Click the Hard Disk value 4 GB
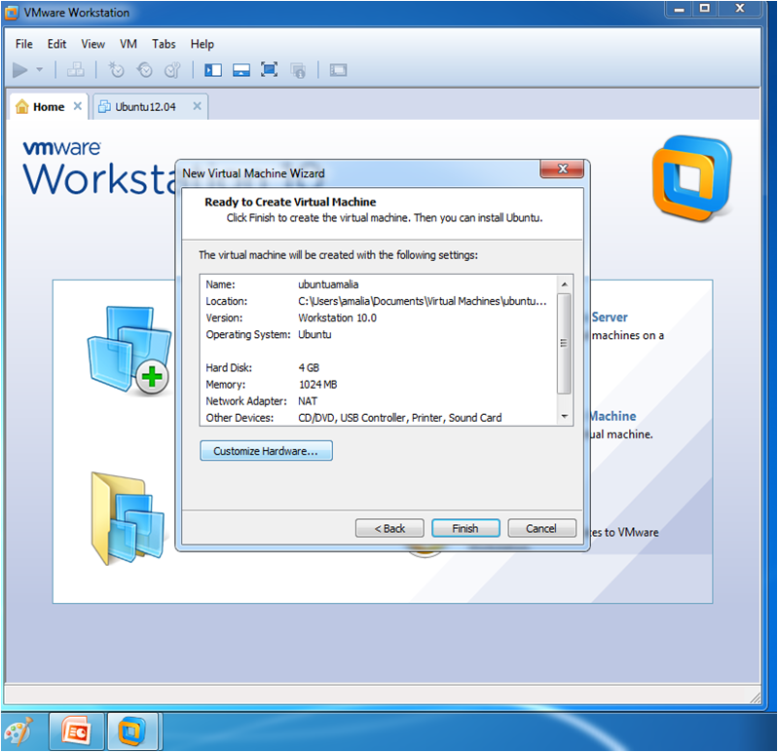The height and width of the screenshot is (752, 778). point(309,368)
